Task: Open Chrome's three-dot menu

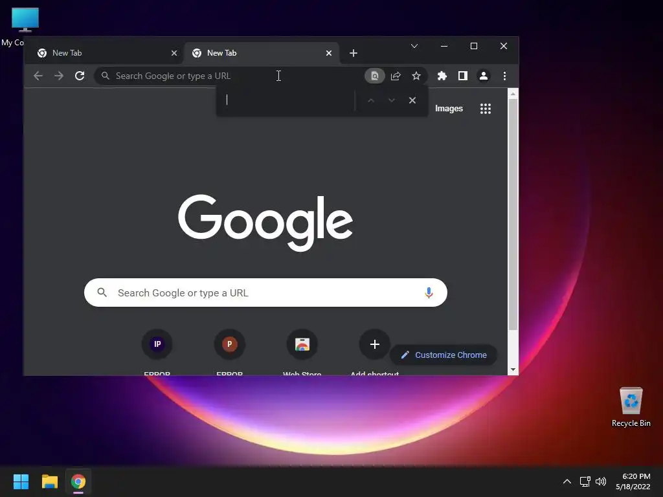Action: point(504,76)
